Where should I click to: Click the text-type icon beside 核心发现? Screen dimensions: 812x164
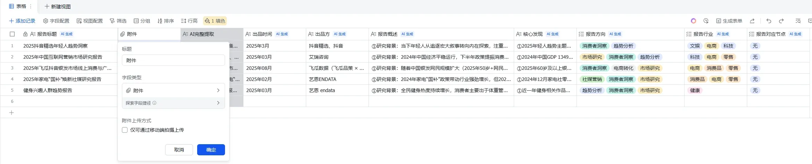519,34
